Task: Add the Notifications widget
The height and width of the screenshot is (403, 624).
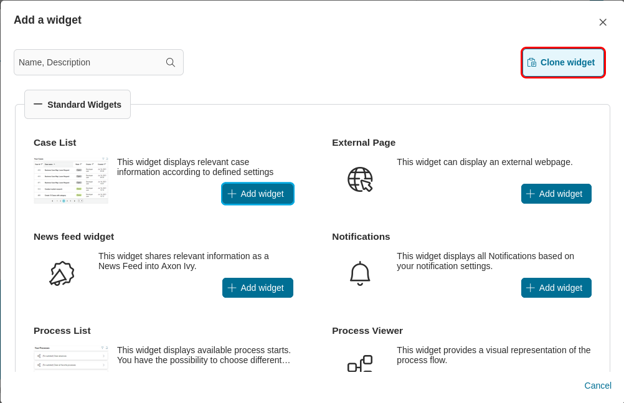Action: click(x=556, y=288)
